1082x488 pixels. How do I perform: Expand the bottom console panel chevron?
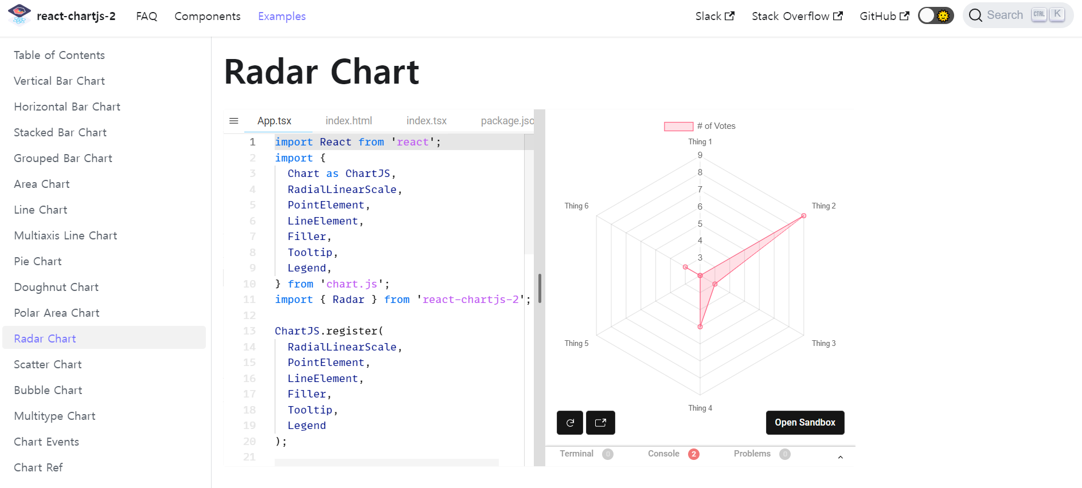[840, 457]
